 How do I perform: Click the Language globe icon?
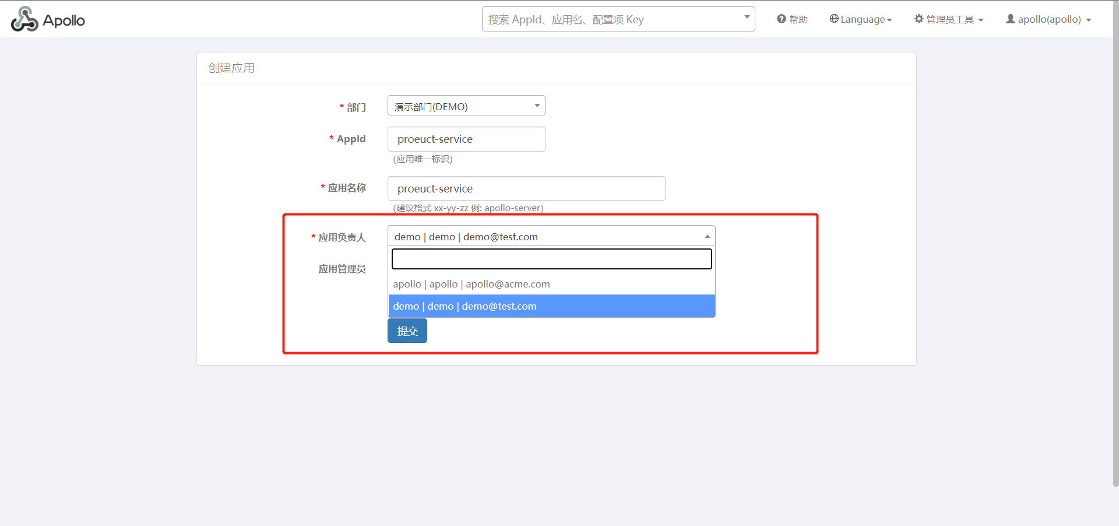834,19
